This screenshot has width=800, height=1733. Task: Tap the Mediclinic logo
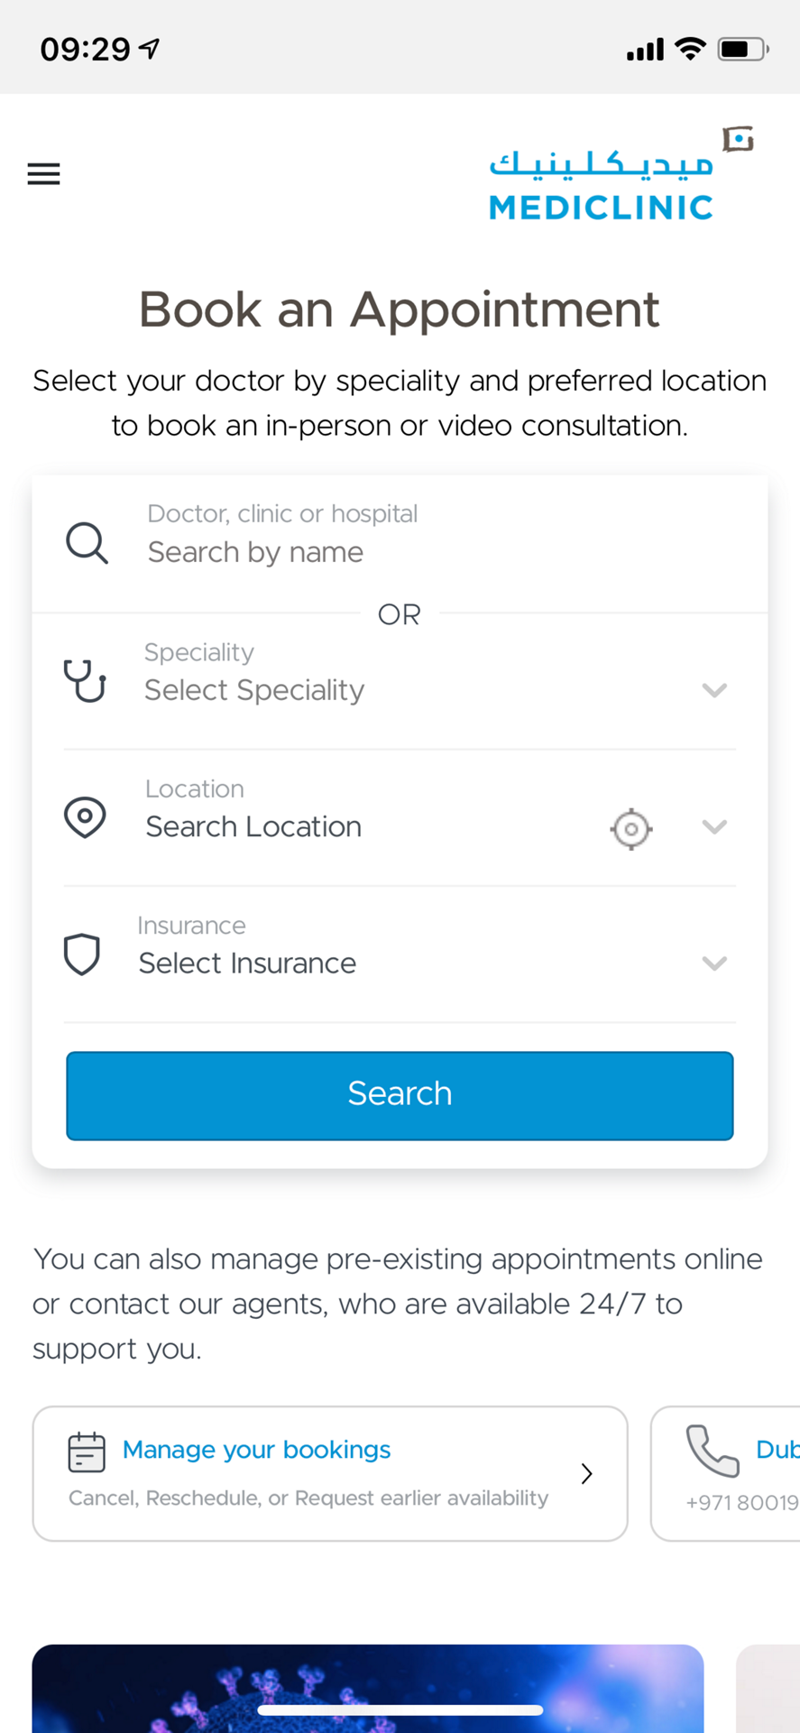(x=621, y=175)
